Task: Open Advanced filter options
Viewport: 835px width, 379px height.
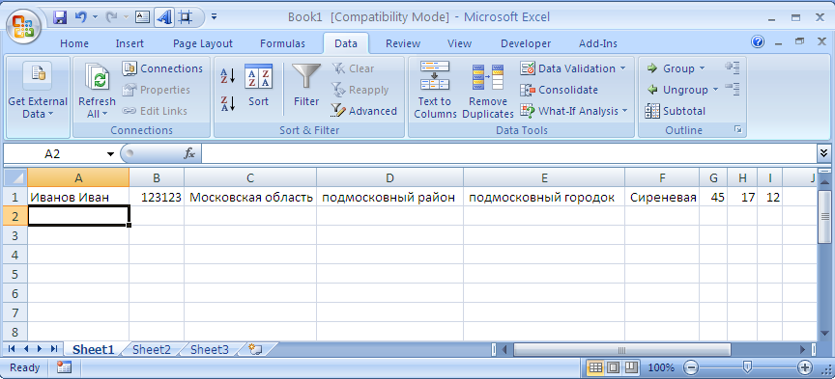Action: pos(363,111)
